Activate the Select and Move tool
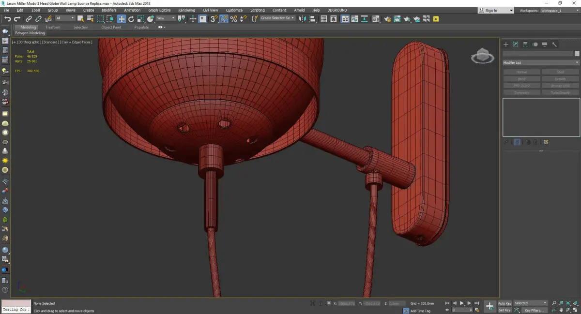The height and width of the screenshot is (314, 581). tap(121, 19)
